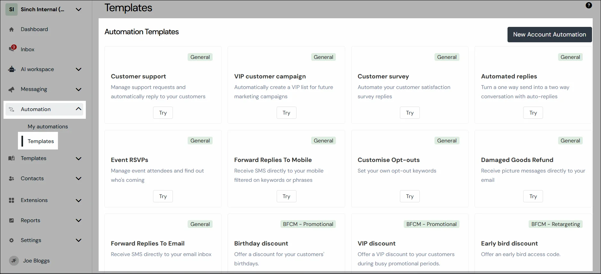Open the Messaging menu label
601x274 pixels.
tap(34, 89)
